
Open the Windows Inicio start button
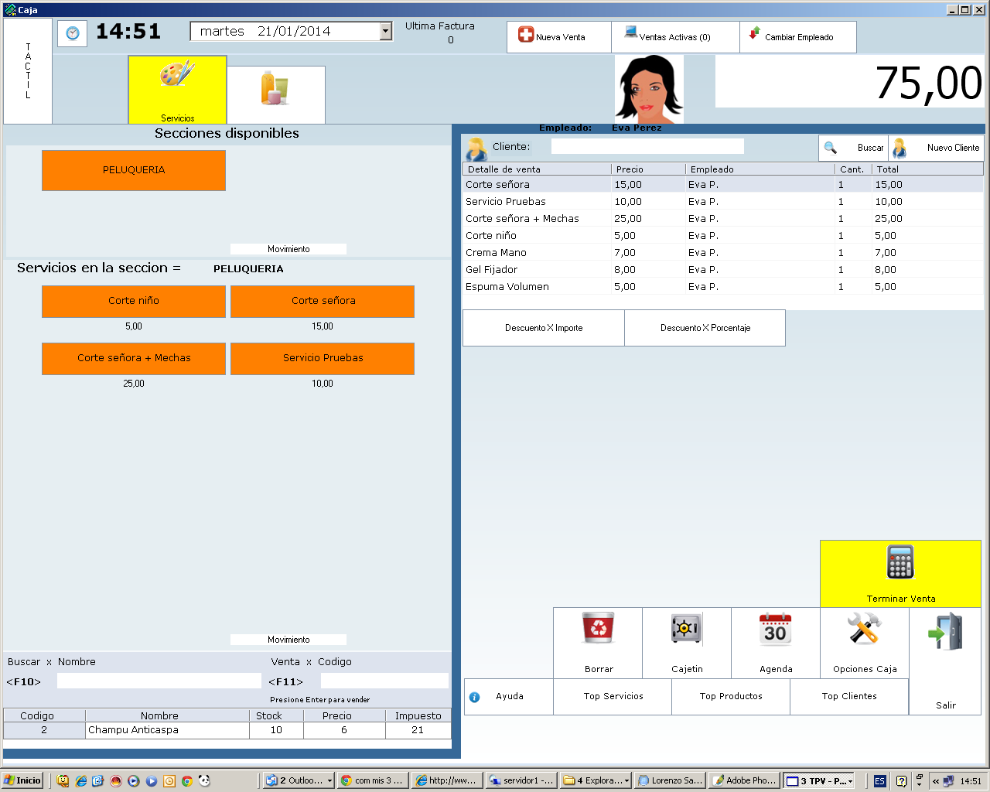coord(22,781)
